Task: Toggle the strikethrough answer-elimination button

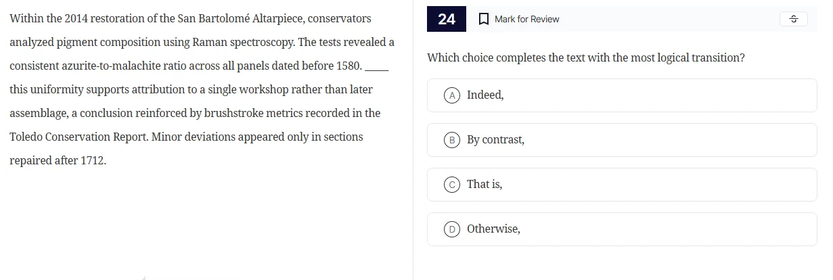Action: tap(794, 19)
